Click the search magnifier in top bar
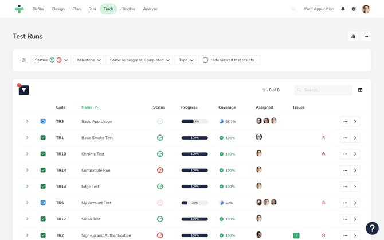This screenshot has height=240, width=384. click(294, 9)
